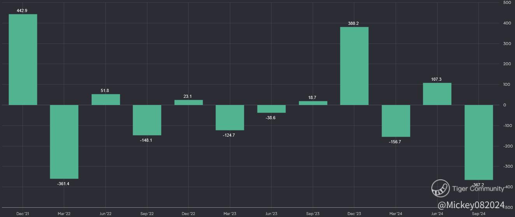The image size is (515, 217).
Task: Click the -148.1 data label
Action: (x=146, y=140)
